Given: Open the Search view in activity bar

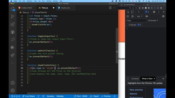Looking at the screenshot, I should click(13, 39).
